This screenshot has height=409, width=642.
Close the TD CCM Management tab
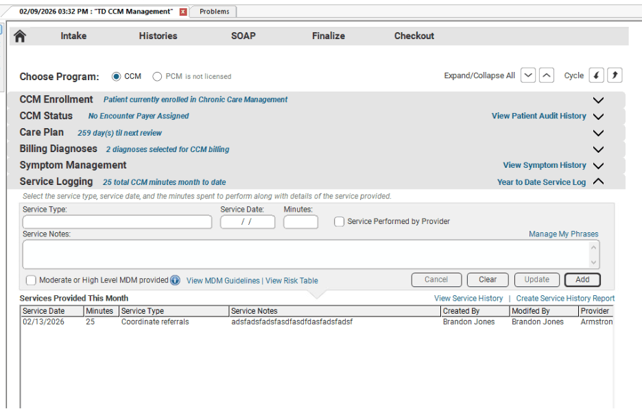[183, 12]
